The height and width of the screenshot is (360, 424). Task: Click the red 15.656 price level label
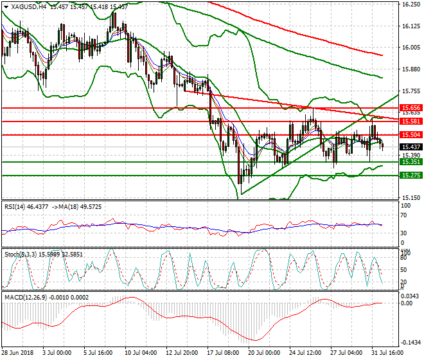[411, 108]
